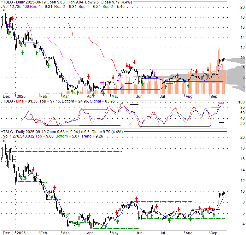The image size is (246, 235).
Task: Click the 'Res-1 = 9.31' legend entry
Action: click(x=41, y=7)
